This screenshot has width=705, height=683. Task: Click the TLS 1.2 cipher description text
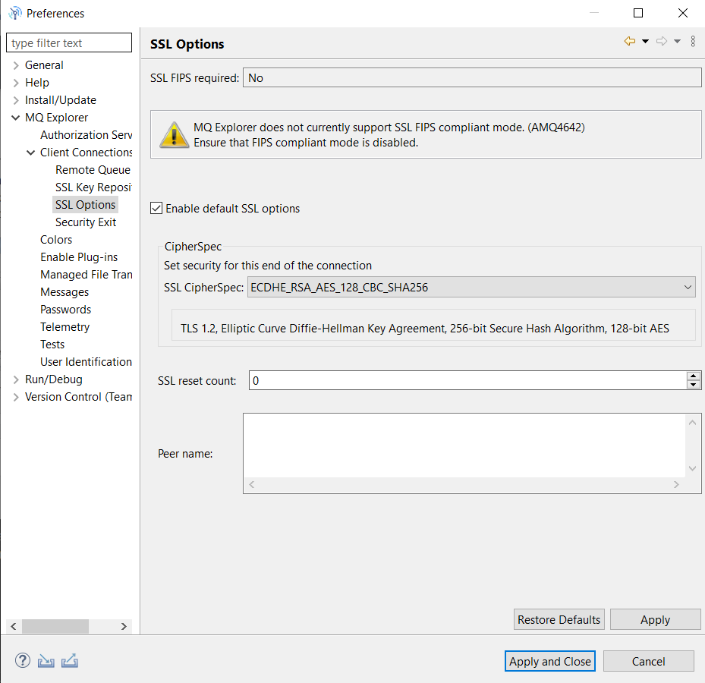pos(425,329)
